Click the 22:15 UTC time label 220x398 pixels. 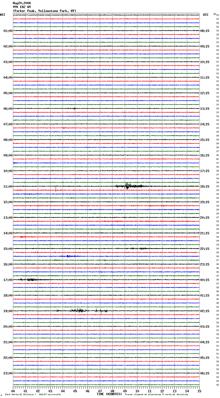pos(205,249)
